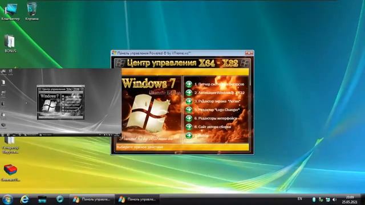The height and width of the screenshot is (205, 365).
Task: Click the EN language indicator in the tray
Action: (300, 199)
